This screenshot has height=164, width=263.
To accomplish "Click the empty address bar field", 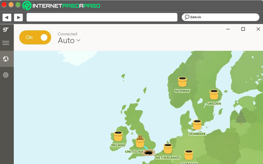I will point(102,17).
